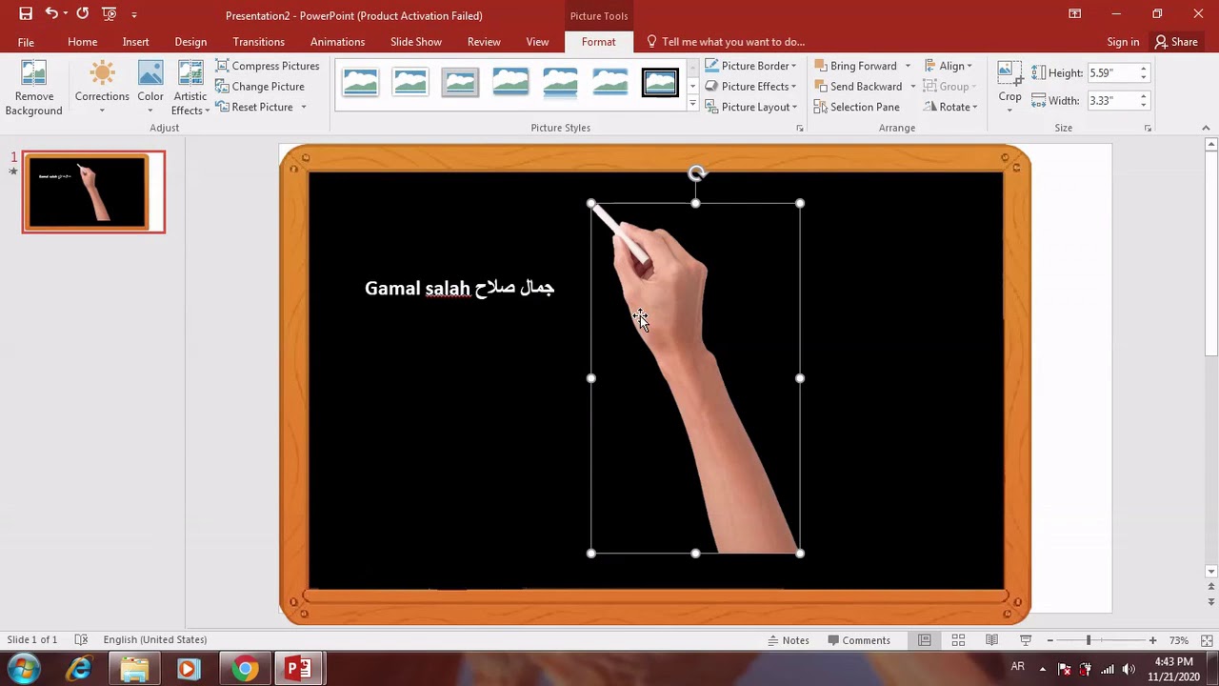Image resolution: width=1219 pixels, height=686 pixels.
Task: Switch to Reading View icon
Action: click(991, 640)
